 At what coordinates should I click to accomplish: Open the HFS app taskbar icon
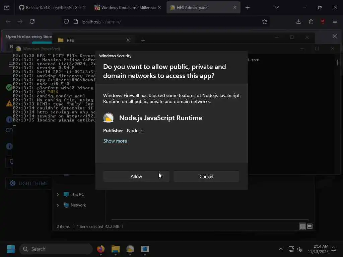click(x=130, y=249)
